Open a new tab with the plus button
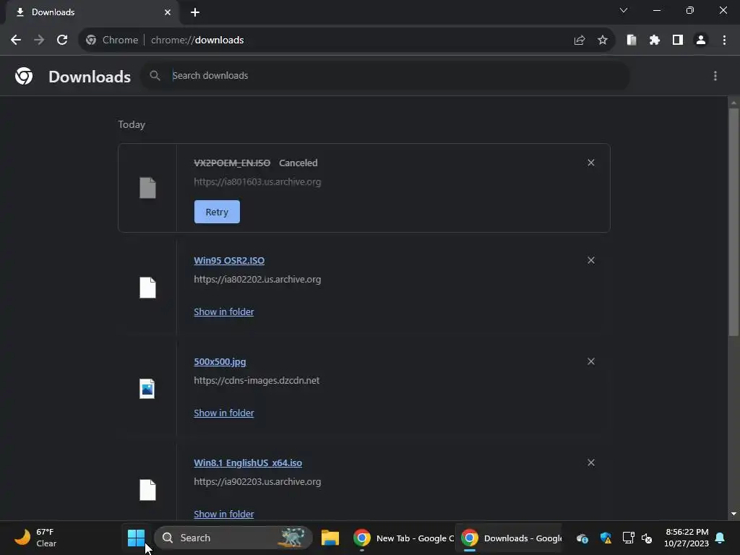The width and height of the screenshot is (740, 555). coord(195,12)
